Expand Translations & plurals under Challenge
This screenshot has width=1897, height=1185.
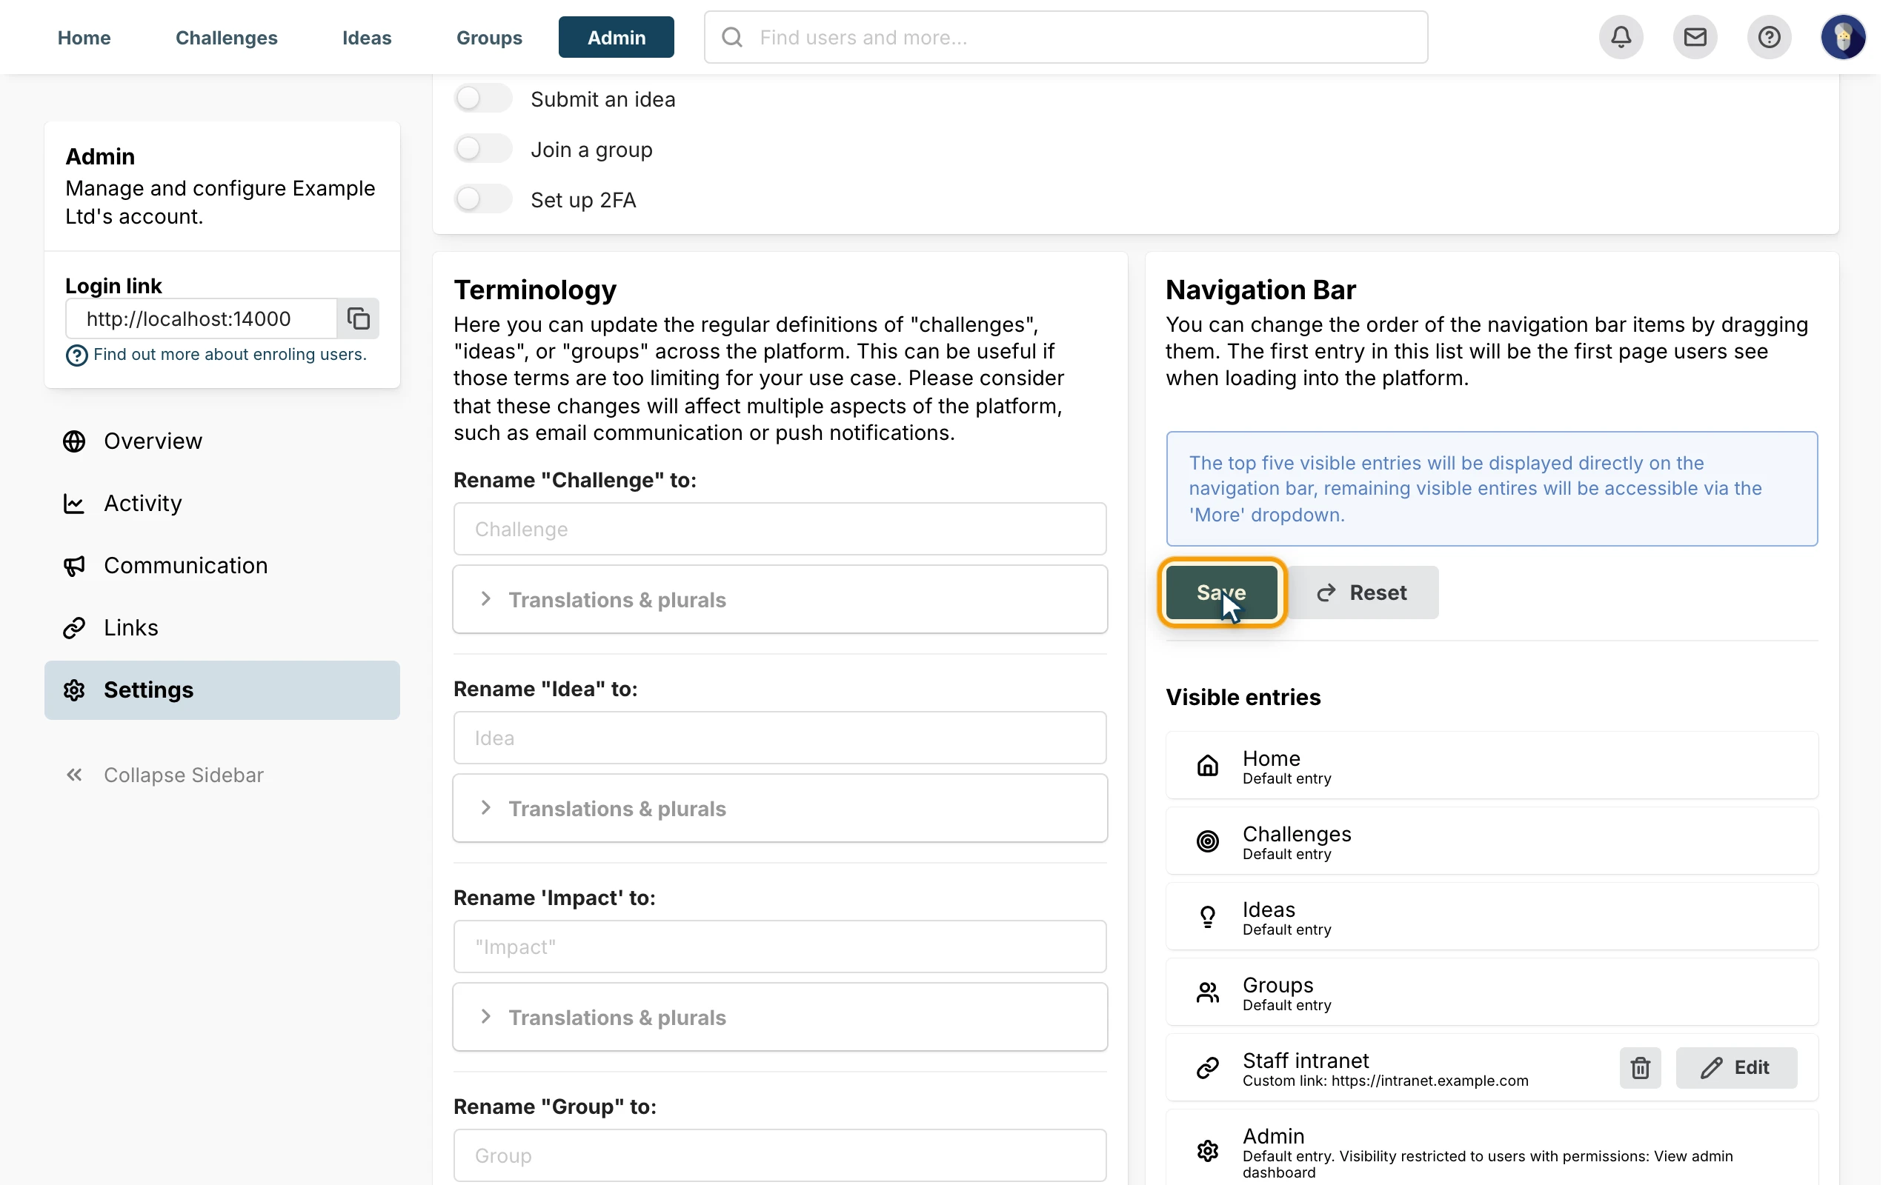tap(780, 600)
